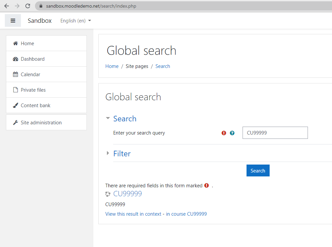Collapse the Search section triangle
332x247 pixels.
tap(108, 118)
